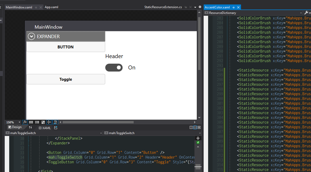
Task: Enable snapping to gridlines
Action: [37, 122]
